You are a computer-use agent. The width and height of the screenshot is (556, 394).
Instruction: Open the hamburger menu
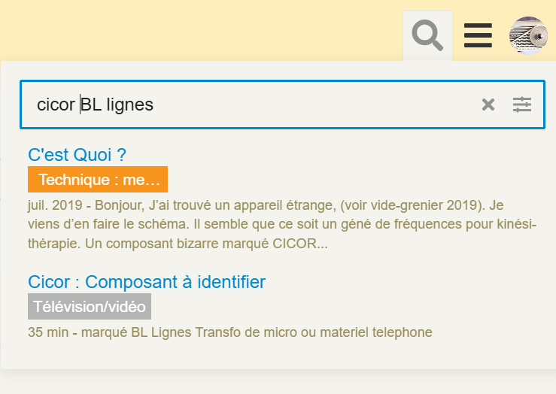478,35
